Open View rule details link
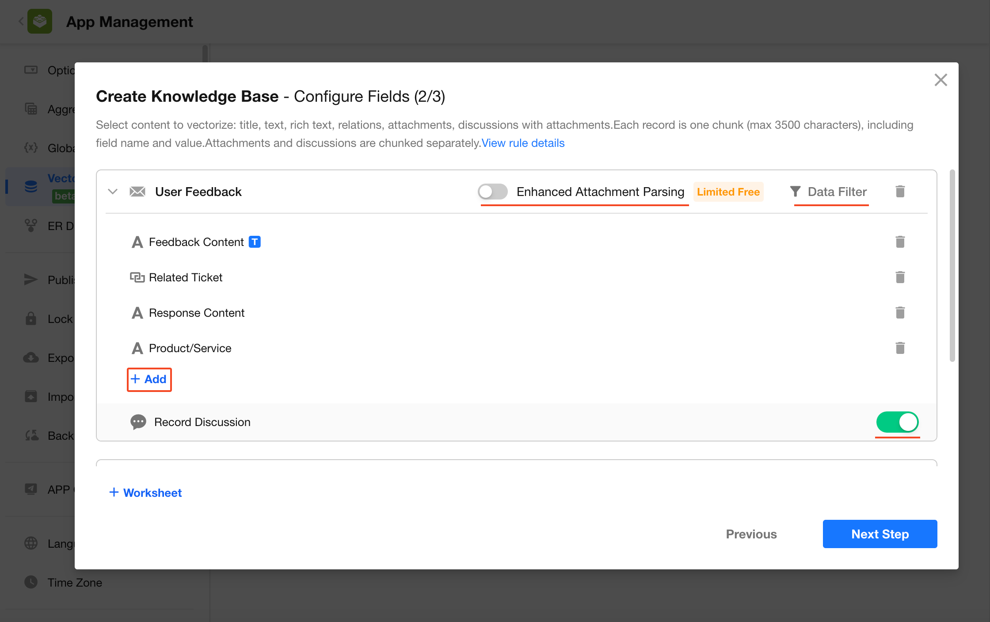 click(523, 143)
